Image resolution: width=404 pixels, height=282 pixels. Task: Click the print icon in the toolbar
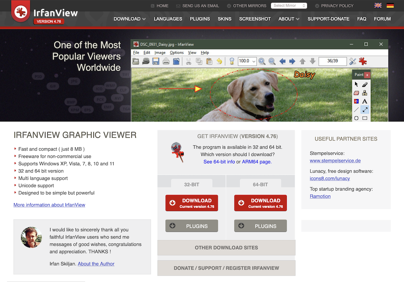[166, 61]
